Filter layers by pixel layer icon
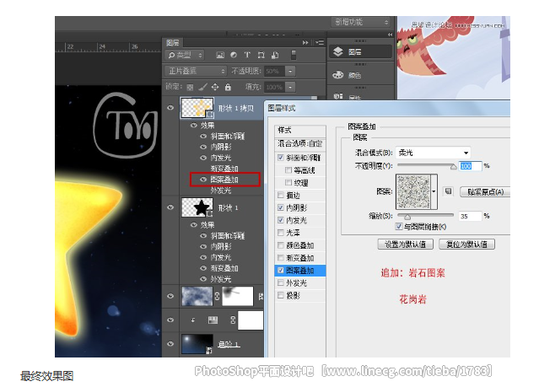 (220, 55)
